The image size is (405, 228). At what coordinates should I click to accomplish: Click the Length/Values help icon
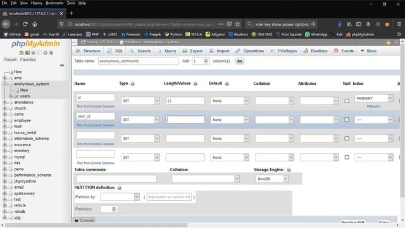(196, 84)
